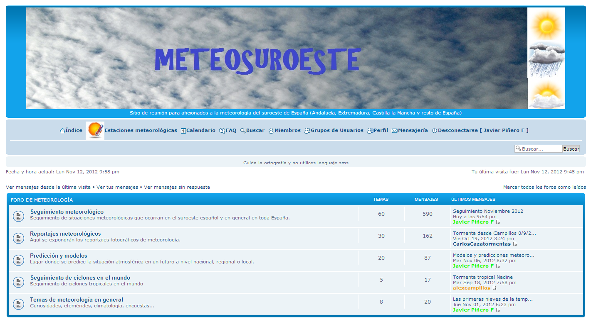The width and height of the screenshot is (591, 319).
Task: Open topic Tormenta desde Campillos 8/9/2...
Action: [x=495, y=233]
